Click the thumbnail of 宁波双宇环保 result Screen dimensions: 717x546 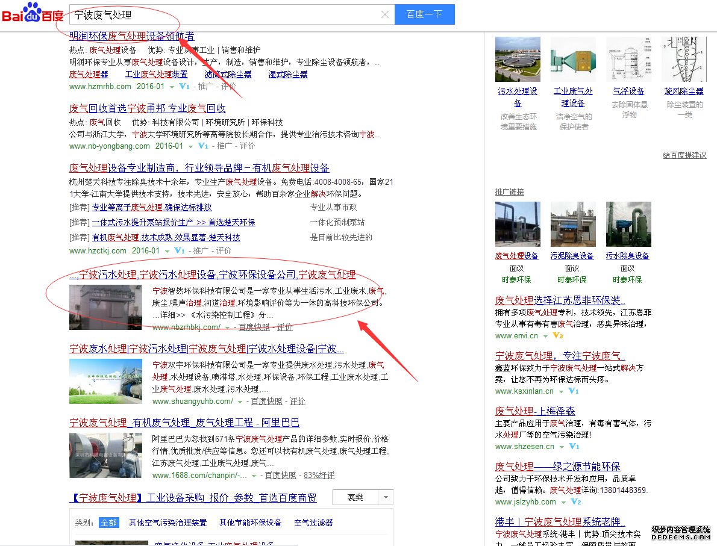coord(105,382)
